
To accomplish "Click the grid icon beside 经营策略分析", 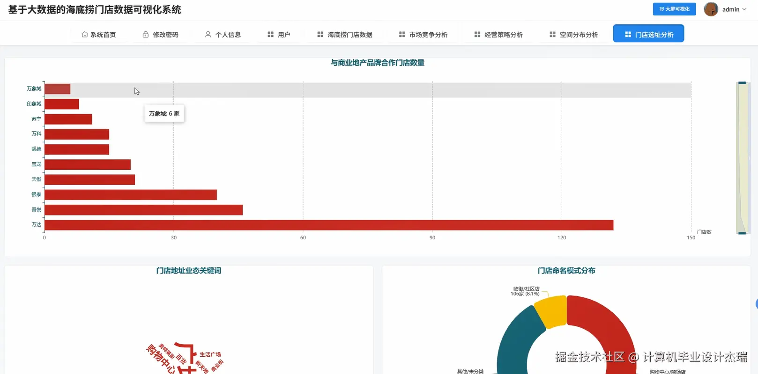I will 477,35.
